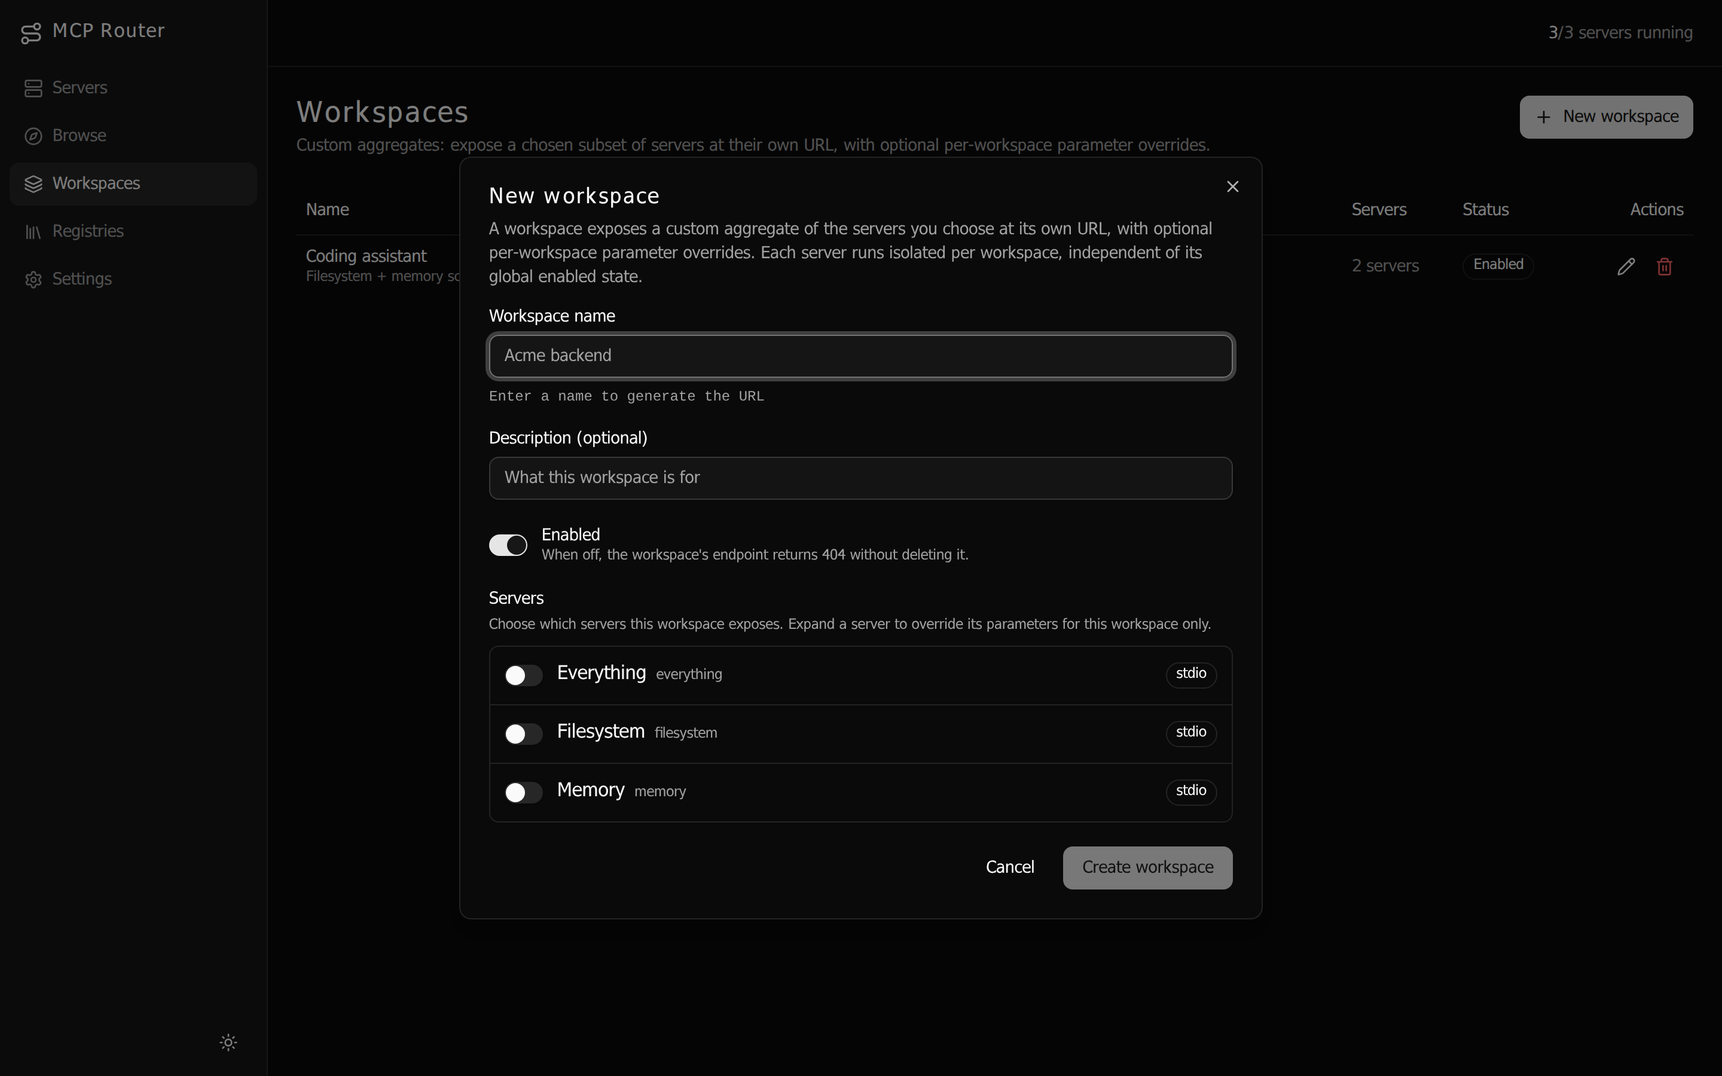Click plus icon on New workspace button
Screen dimensions: 1722x1076
coord(1543,117)
